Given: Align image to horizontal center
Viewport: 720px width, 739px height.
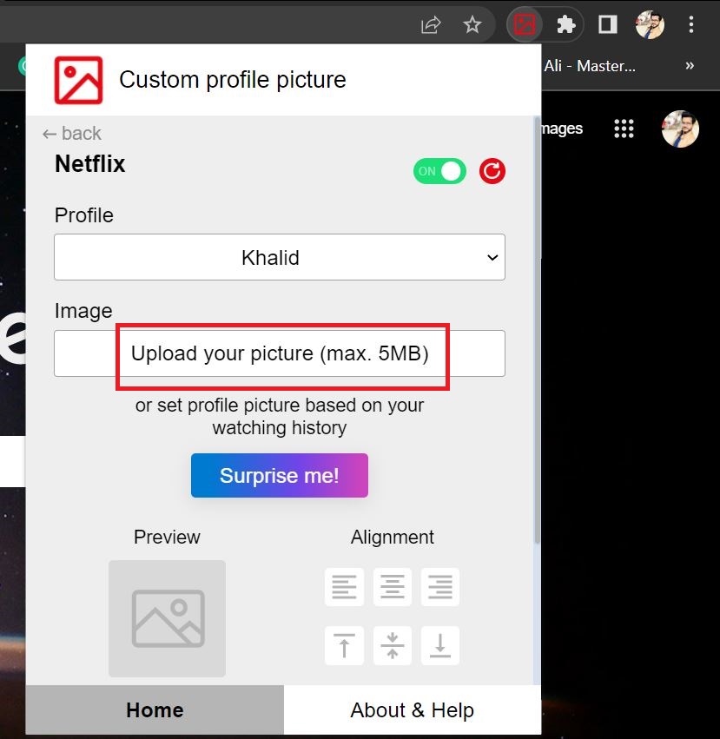Looking at the screenshot, I should 393,587.
